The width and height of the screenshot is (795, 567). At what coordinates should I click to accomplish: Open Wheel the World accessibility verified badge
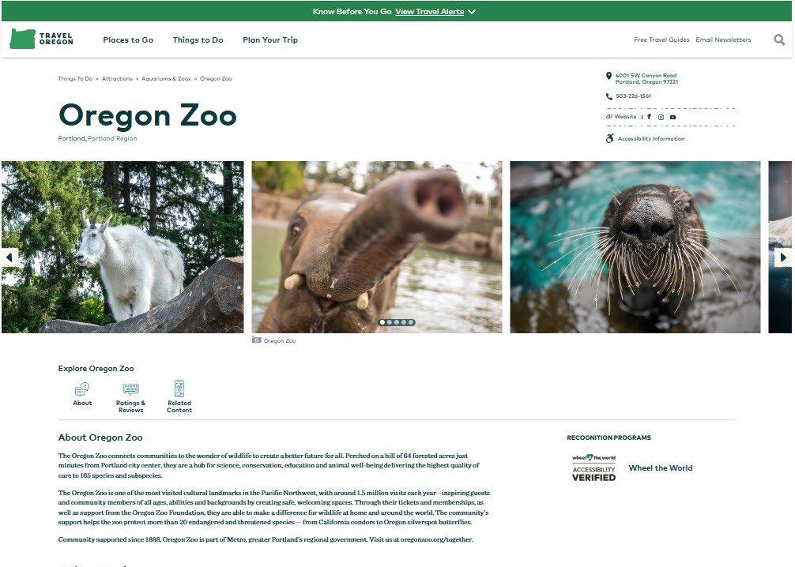tap(593, 467)
